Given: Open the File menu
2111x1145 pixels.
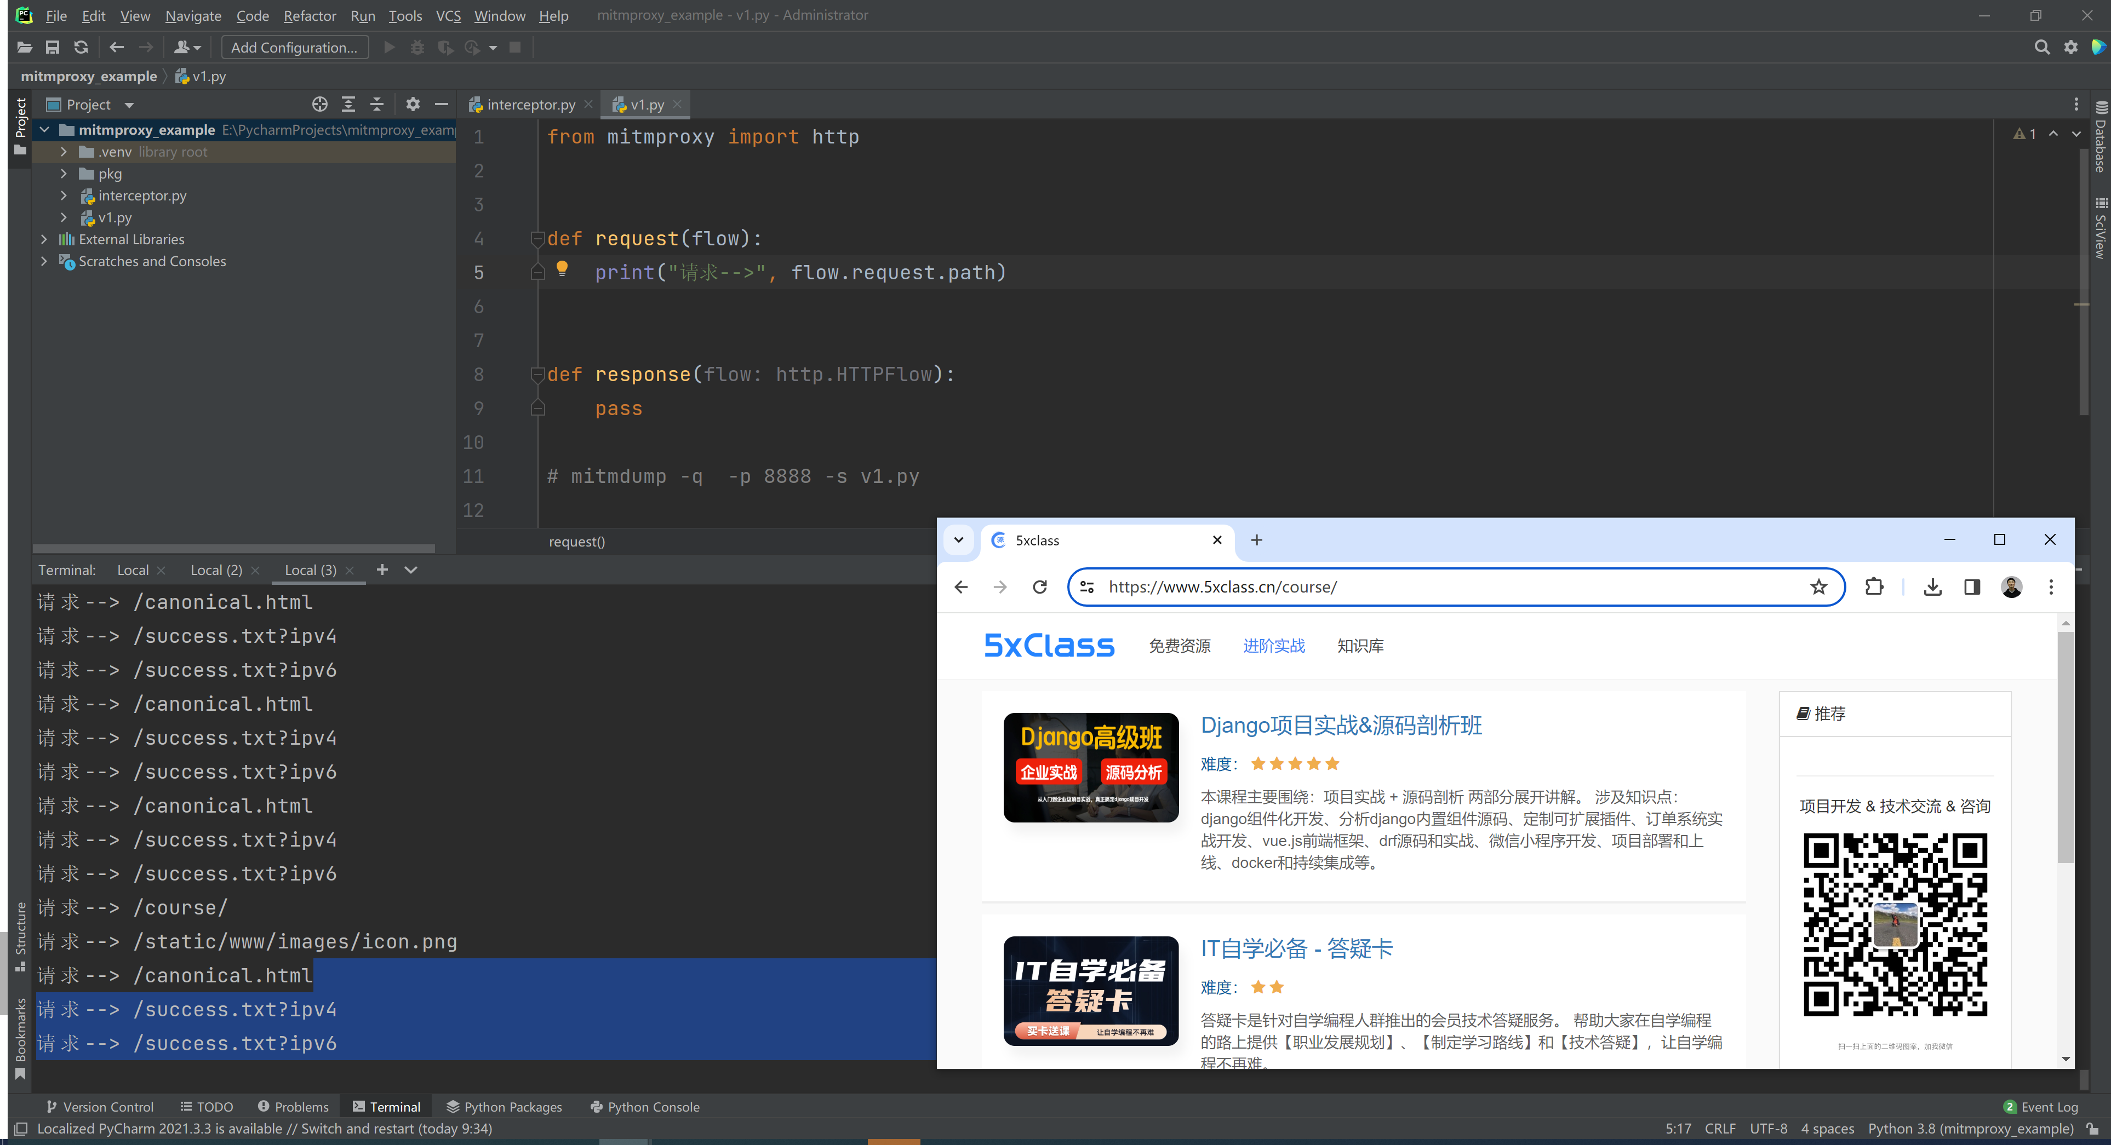Looking at the screenshot, I should coord(56,15).
